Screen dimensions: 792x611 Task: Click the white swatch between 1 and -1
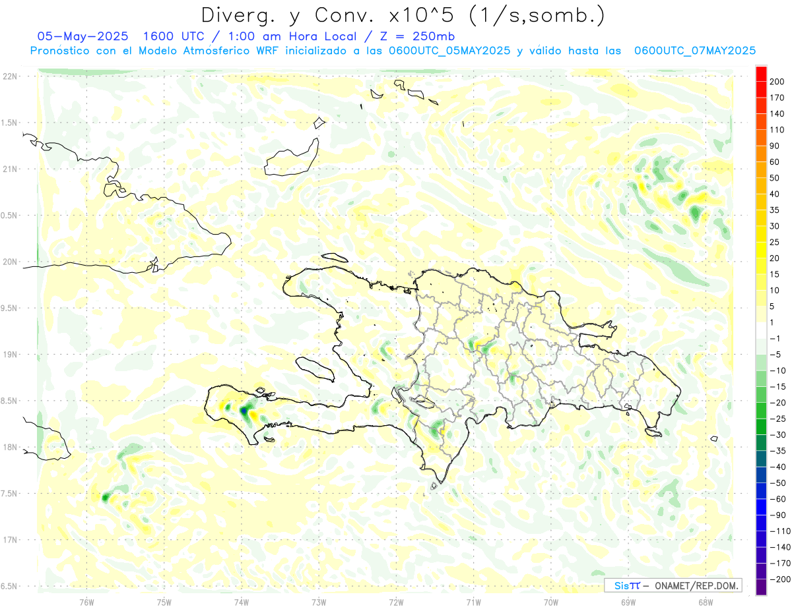[761, 330]
